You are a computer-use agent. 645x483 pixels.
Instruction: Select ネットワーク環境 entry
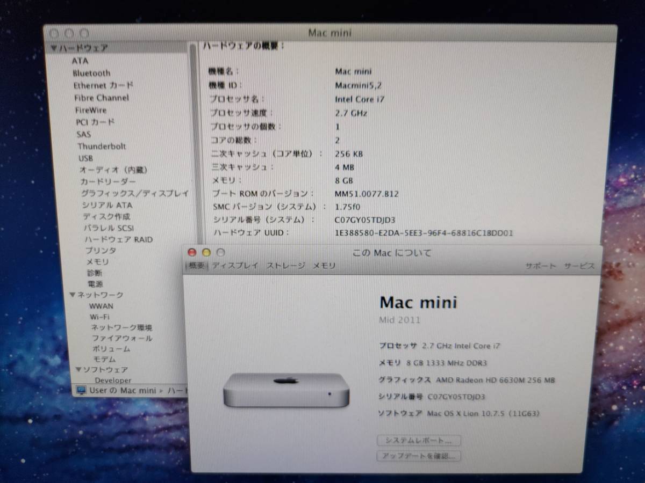point(121,327)
